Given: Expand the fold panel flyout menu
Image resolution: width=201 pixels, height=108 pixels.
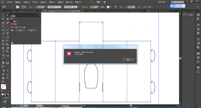Looking at the screenshot, I should (39, 16).
